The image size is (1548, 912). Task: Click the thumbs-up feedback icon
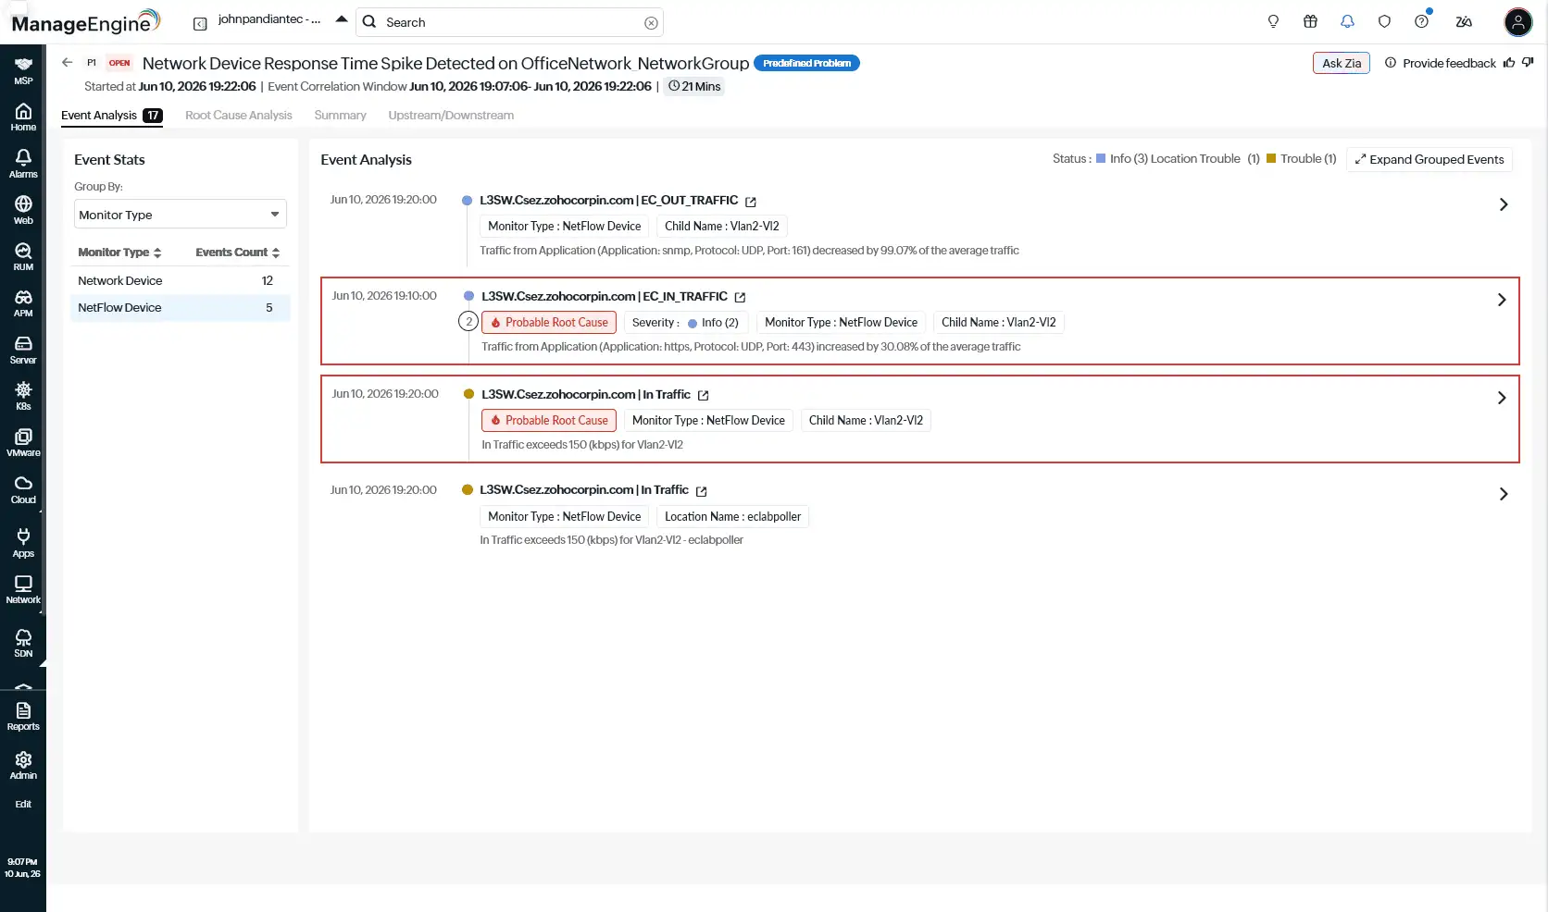click(1509, 63)
